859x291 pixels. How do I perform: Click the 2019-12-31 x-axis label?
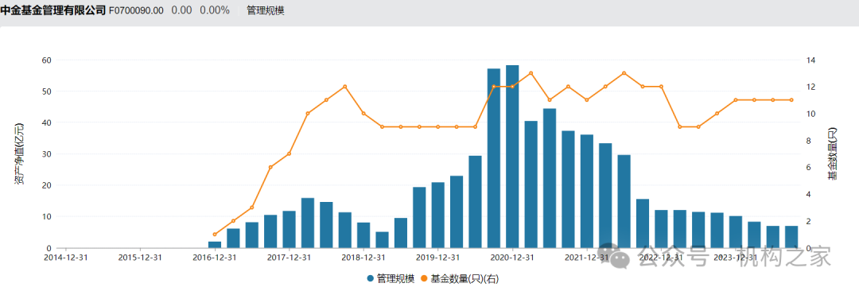click(437, 258)
